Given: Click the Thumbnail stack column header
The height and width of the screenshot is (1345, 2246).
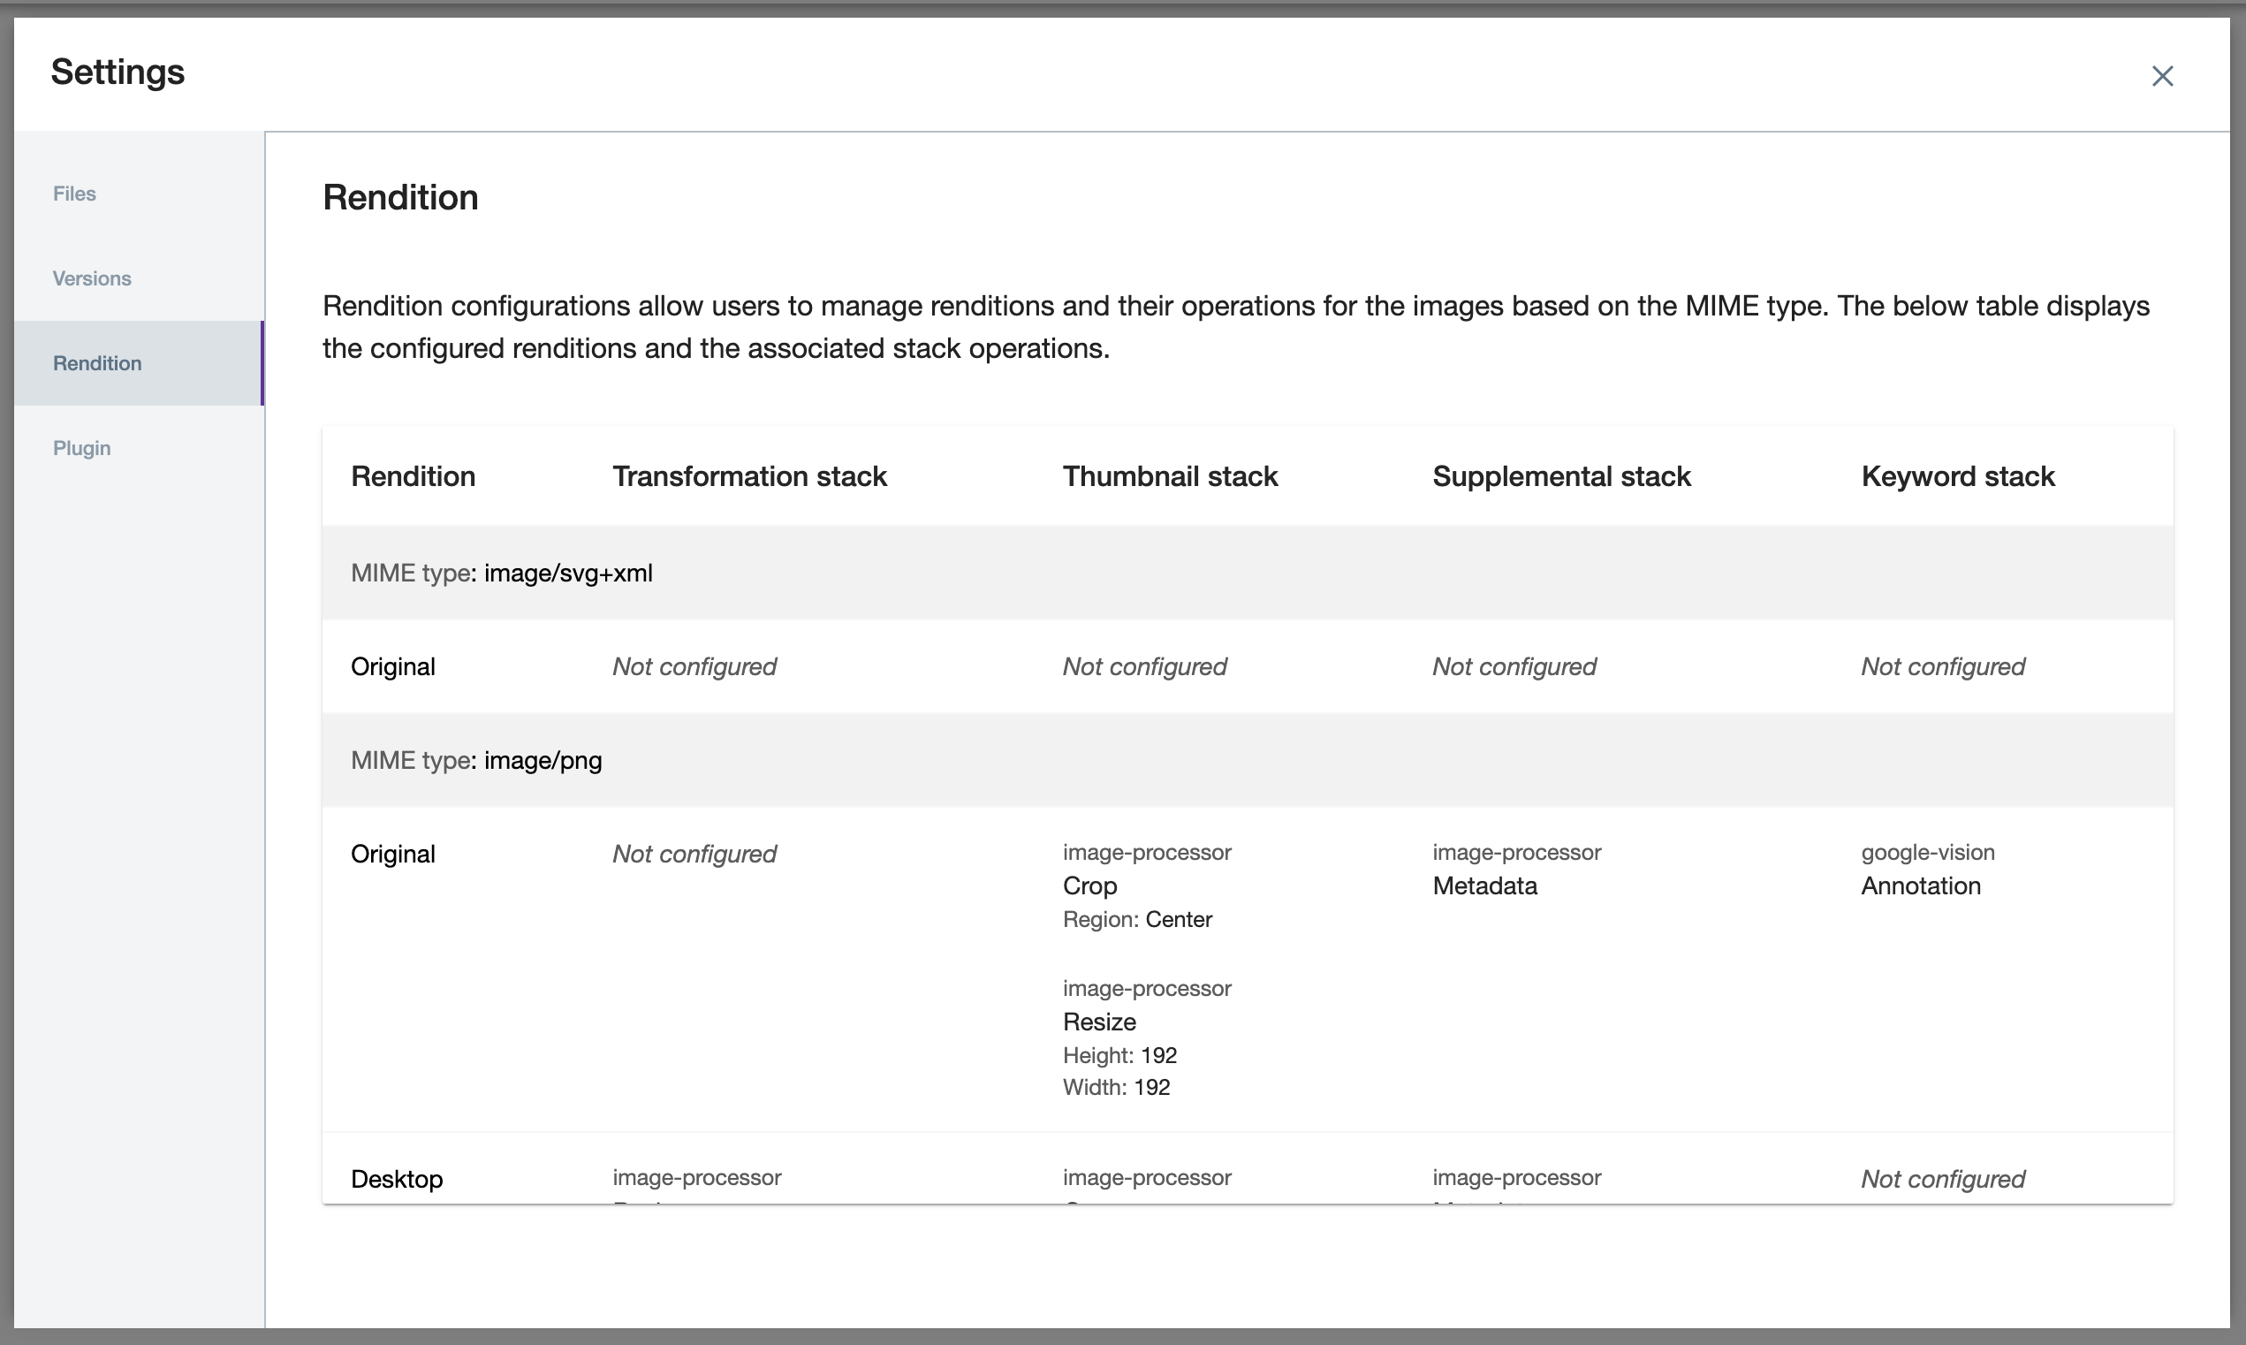Looking at the screenshot, I should (x=1171, y=475).
